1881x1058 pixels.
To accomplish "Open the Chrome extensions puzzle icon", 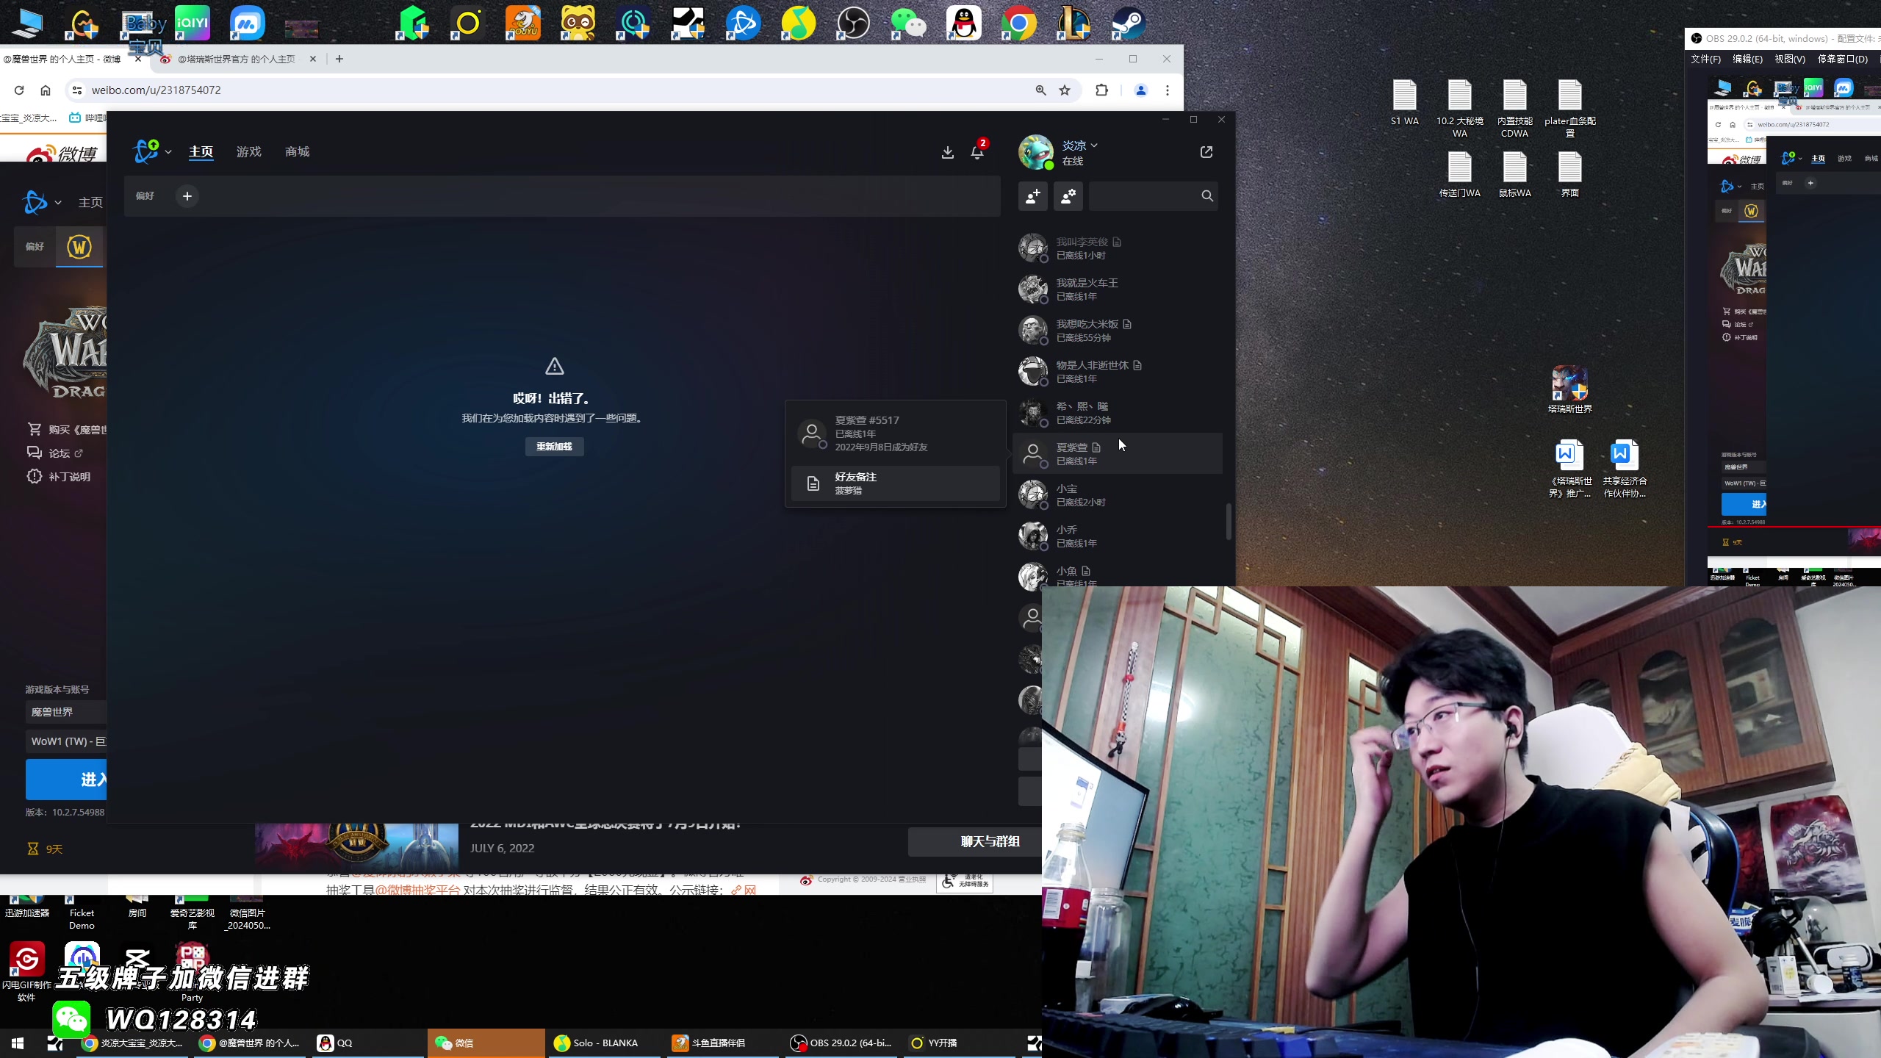I will point(1101,90).
